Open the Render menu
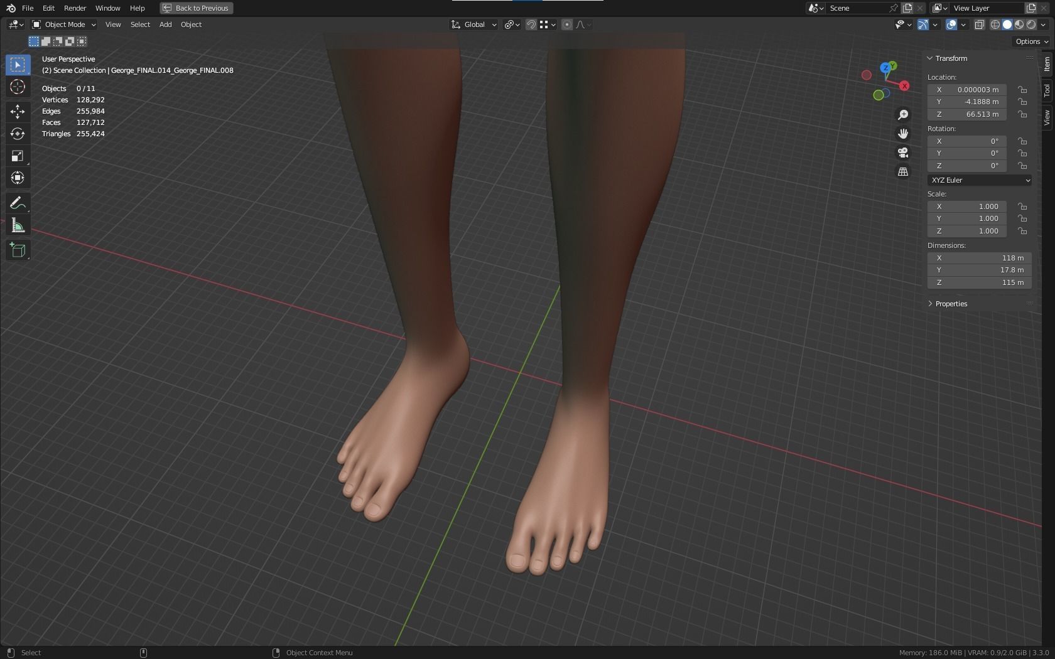The width and height of the screenshot is (1055, 659). tap(75, 8)
